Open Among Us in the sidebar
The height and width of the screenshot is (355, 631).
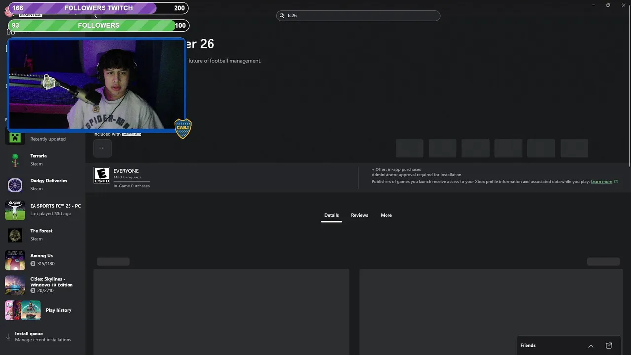(x=43, y=260)
